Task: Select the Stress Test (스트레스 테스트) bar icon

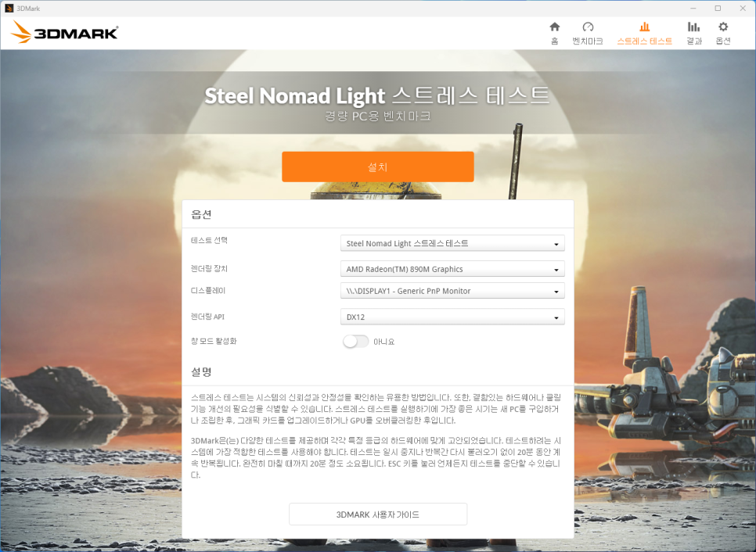Action: point(644,27)
